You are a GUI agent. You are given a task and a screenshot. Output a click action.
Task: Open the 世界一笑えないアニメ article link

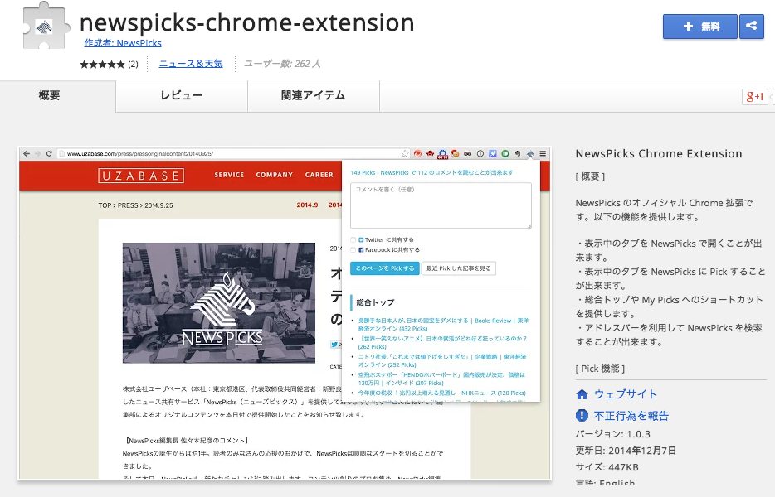click(442, 343)
